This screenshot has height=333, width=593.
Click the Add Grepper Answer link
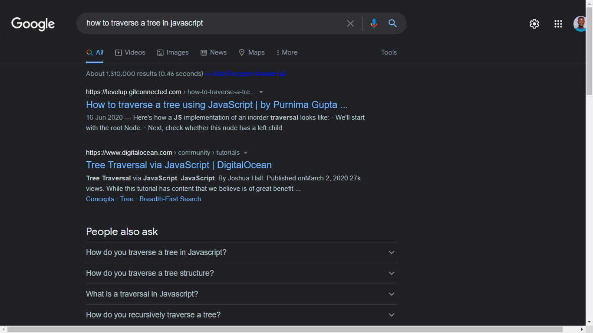coord(245,74)
